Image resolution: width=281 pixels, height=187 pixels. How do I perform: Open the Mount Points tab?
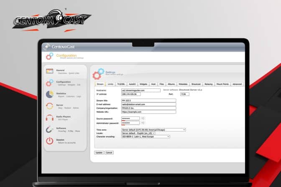[x=222, y=84]
